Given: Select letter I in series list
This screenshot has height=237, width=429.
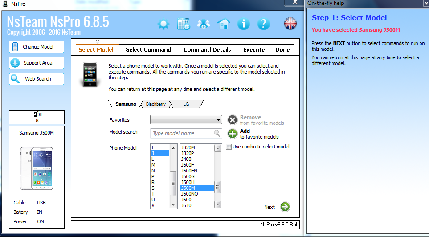Looking at the screenshot, I should click(160, 147).
